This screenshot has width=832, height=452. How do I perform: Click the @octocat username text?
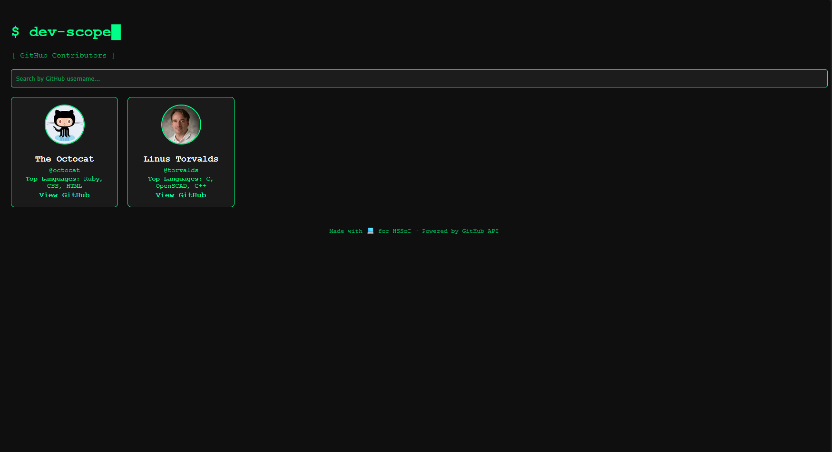tap(64, 170)
